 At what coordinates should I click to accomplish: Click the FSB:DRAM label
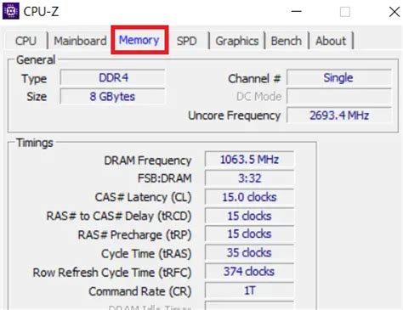[x=165, y=178]
